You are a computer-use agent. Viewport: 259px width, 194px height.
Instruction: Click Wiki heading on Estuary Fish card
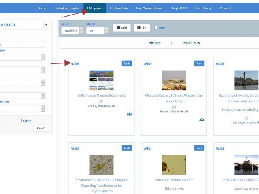point(147,64)
